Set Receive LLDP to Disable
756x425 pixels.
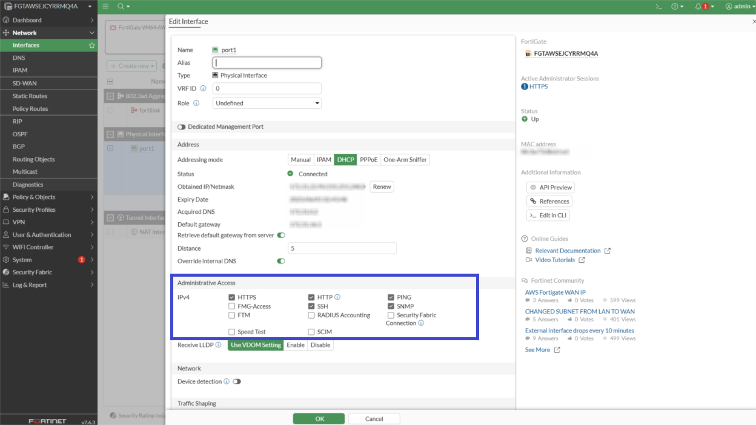coord(320,345)
